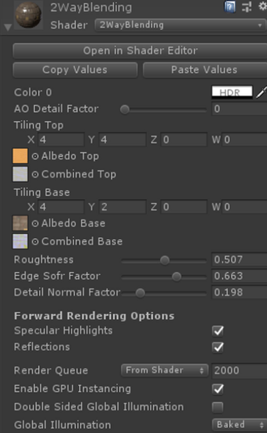Select the Combined Top texture picker circle
The height and width of the screenshot is (433, 267).
coord(35,174)
